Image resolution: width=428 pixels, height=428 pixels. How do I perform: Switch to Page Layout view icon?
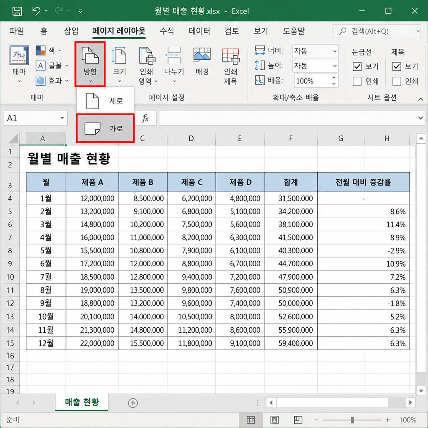coord(274,420)
